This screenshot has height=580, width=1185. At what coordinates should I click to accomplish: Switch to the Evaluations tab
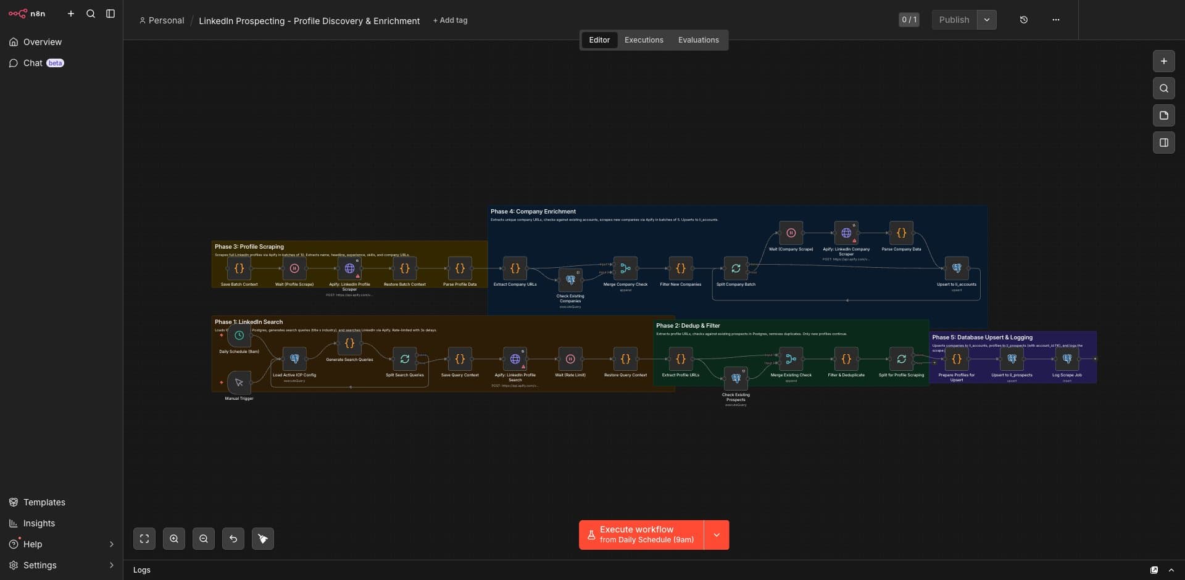[x=699, y=40]
